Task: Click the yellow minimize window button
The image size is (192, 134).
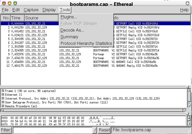Action: [x=9, y=3]
